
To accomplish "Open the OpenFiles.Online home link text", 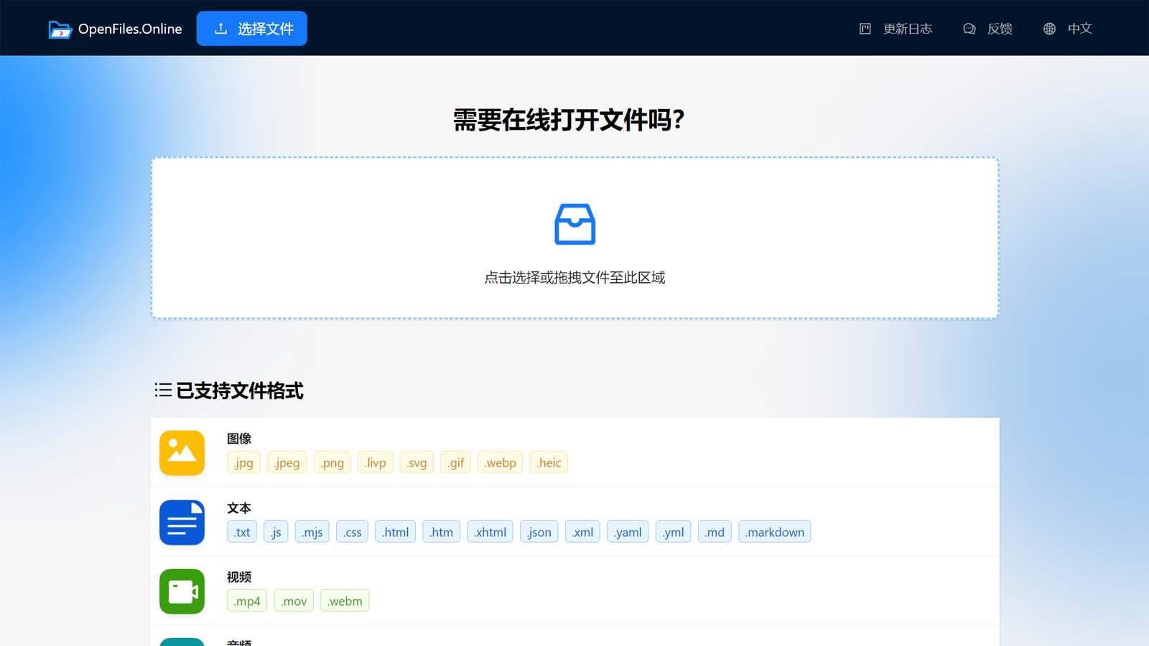I will [130, 29].
